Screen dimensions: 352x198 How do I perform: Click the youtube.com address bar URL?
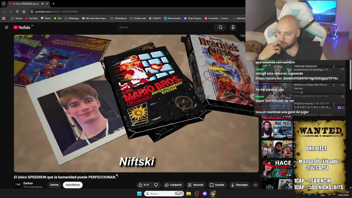(x=56, y=12)
